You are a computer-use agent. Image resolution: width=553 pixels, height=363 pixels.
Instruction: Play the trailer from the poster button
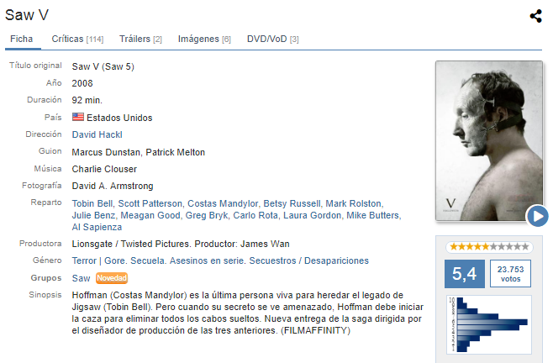[538, 216]
